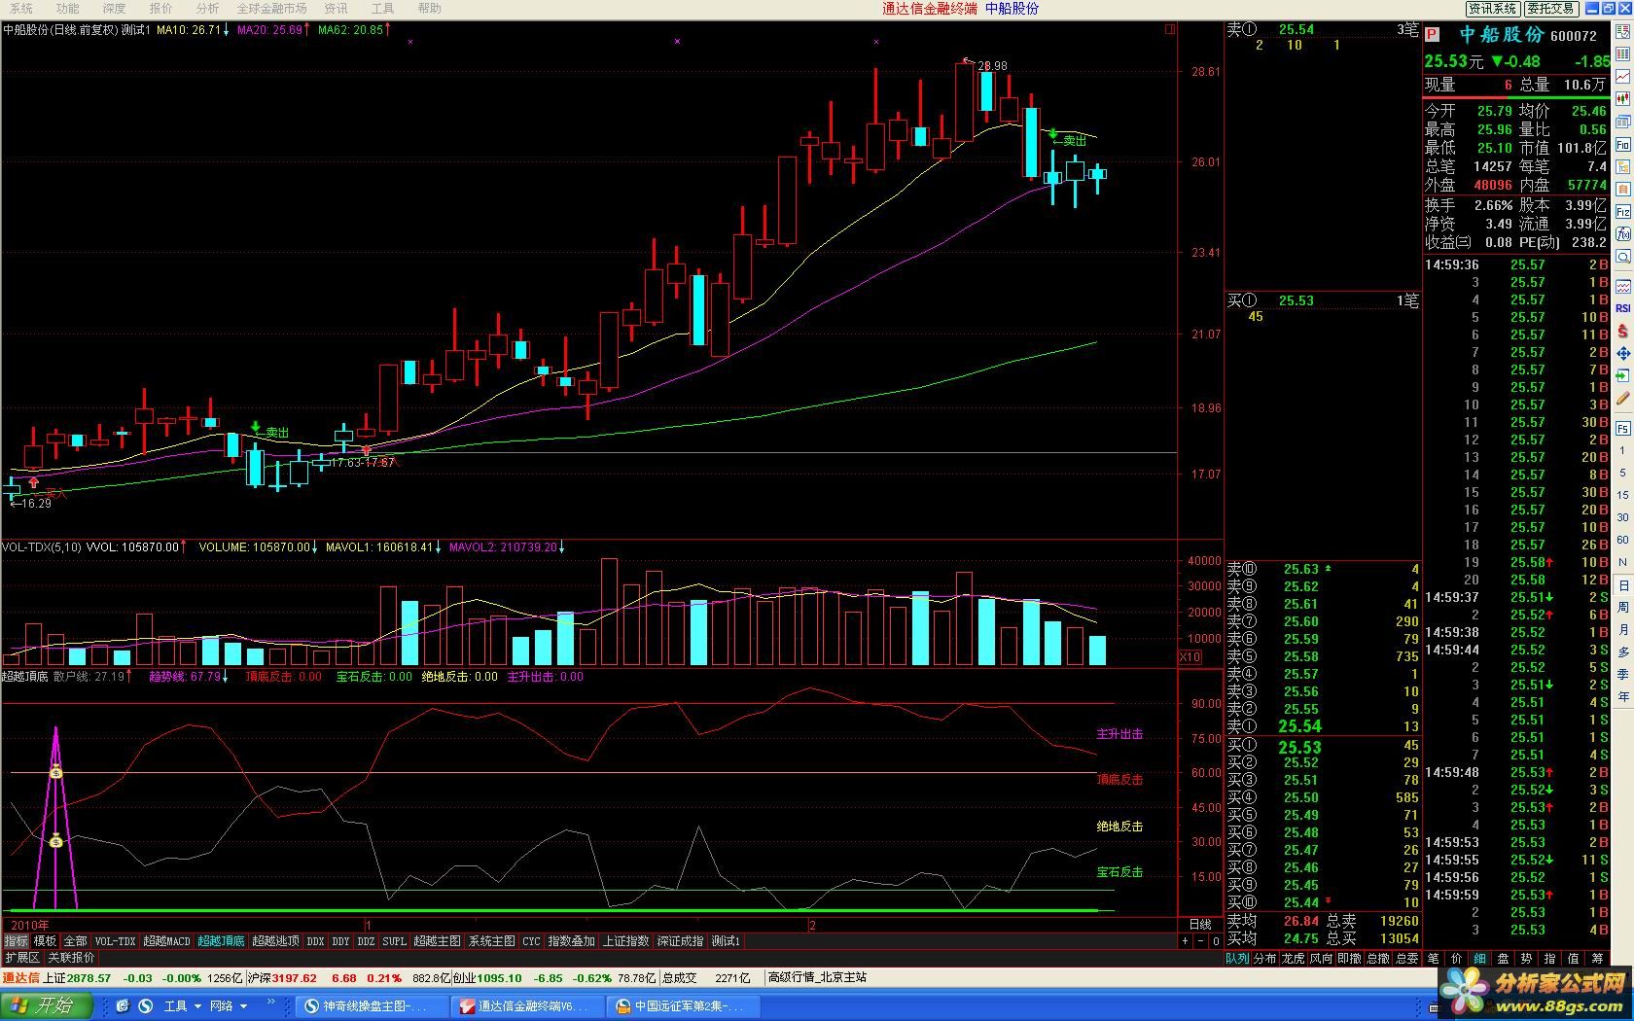Click the F5 switch icon in sidebar
Screen dimensions: 1634x1021
pos(1623,429)
